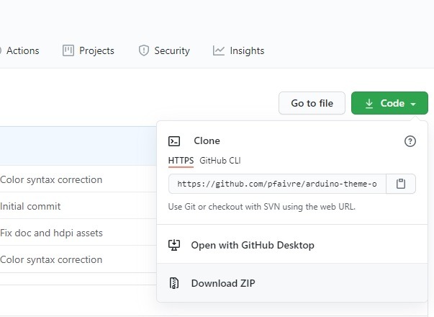
Task: Switch to the Security tab
Action: tap(164, 50)
